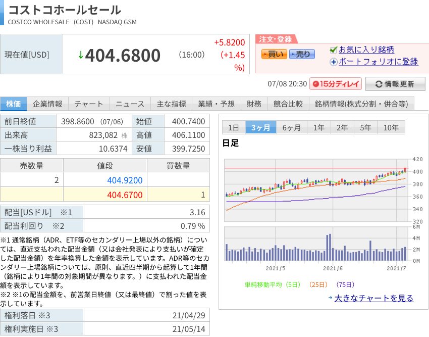Open the チャート tab
Screen dimensions: 429x337
pos(89,104)
